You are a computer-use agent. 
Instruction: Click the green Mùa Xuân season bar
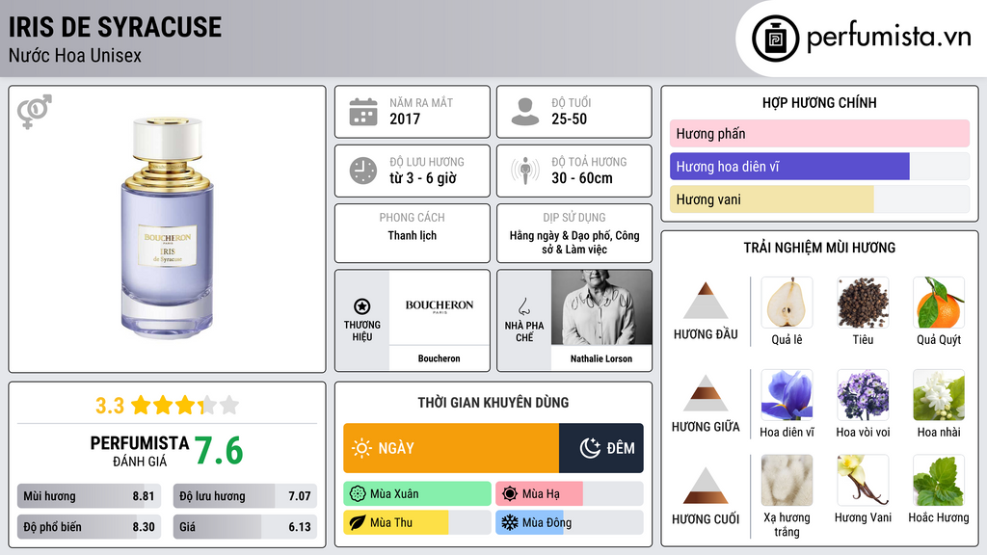[x=417, y=494]
